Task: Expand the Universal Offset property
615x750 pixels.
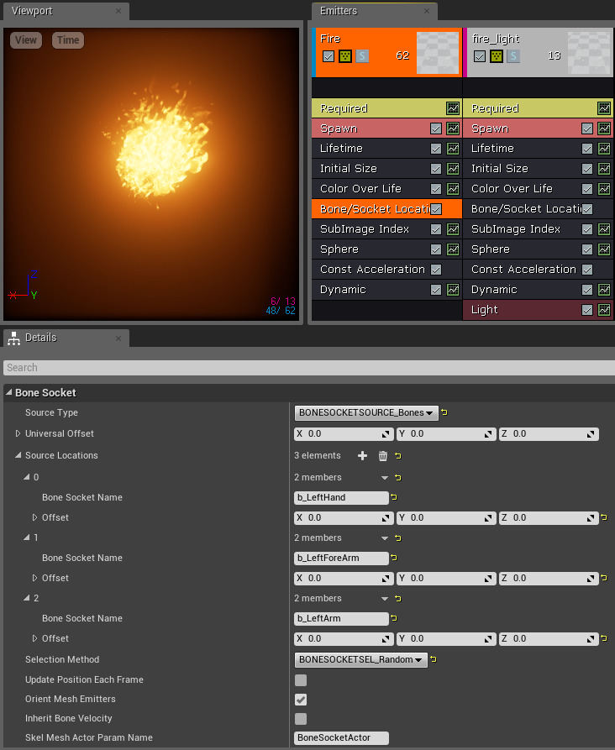Action: pos(18,433)
